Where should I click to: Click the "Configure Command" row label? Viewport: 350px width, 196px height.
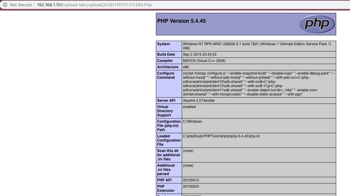(166, 75)
